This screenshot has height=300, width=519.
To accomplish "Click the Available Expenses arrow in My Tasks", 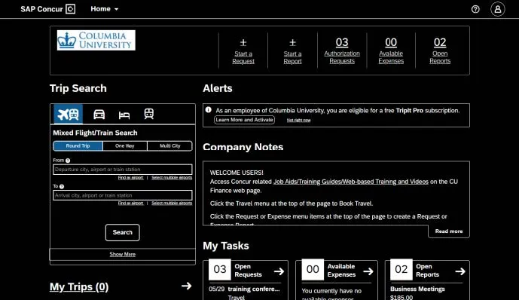I will (x=368, y=271).
